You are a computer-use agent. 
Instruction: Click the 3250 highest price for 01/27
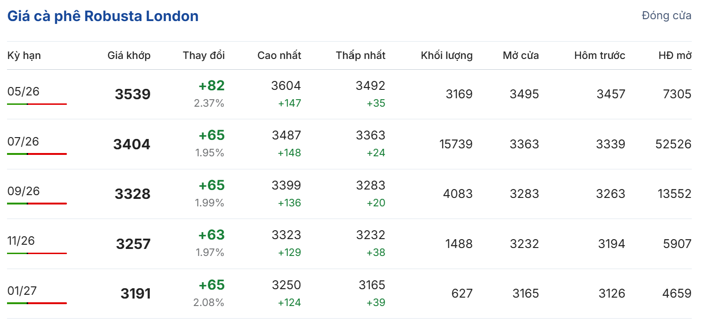(x=286, y=285)
